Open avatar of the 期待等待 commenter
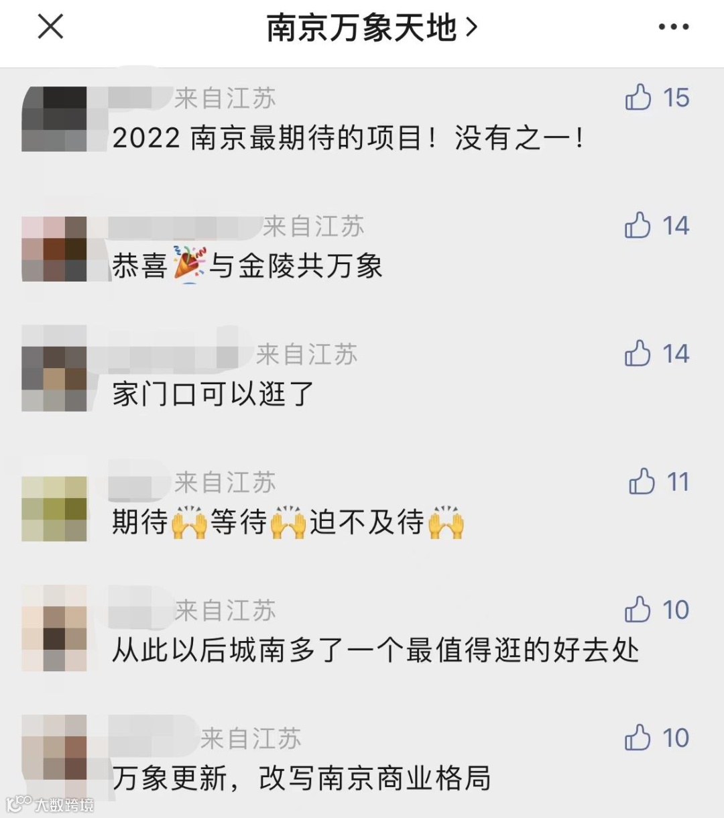Screen dimensions: 724x818 click(54, 508)
